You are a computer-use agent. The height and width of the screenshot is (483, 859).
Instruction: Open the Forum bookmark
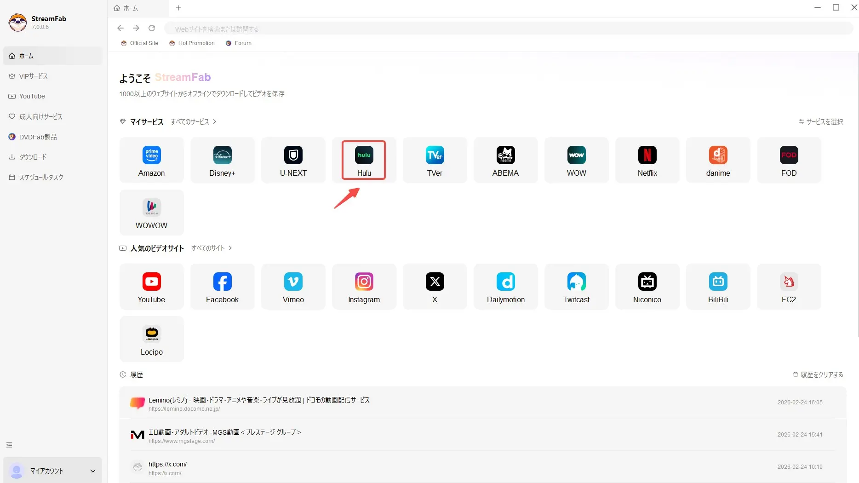239,43
